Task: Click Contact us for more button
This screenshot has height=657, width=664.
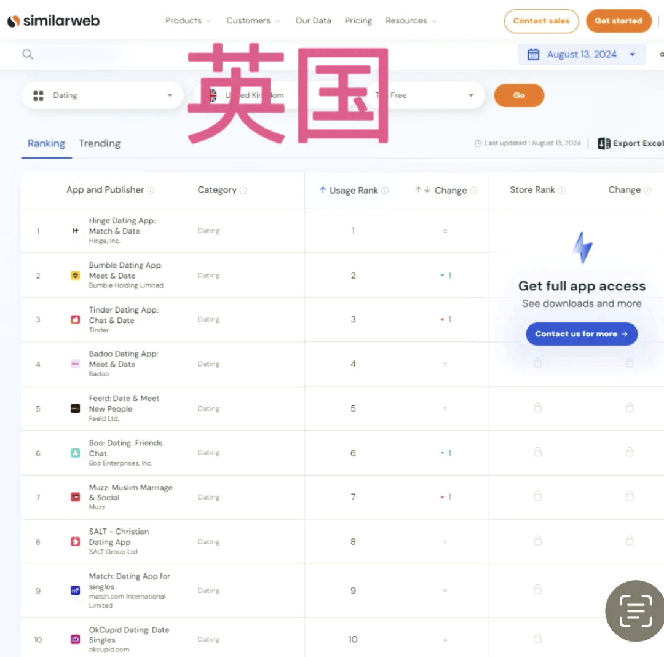Action: click(x=582, y=334)
